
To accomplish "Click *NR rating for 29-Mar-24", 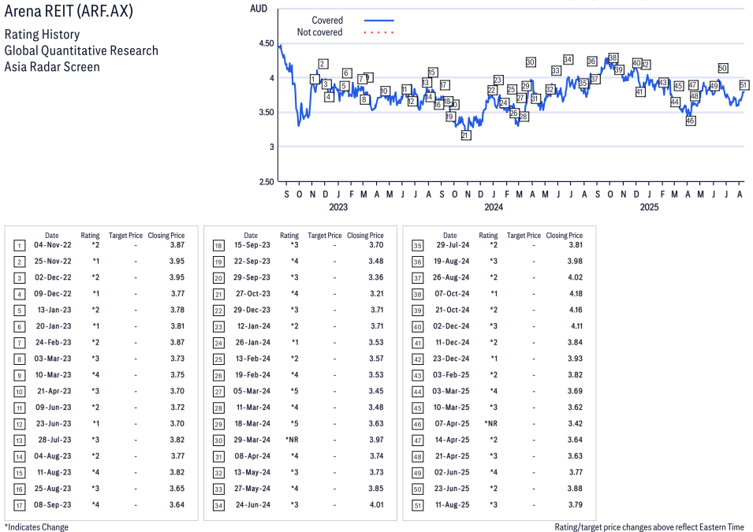I will (292, 440).
